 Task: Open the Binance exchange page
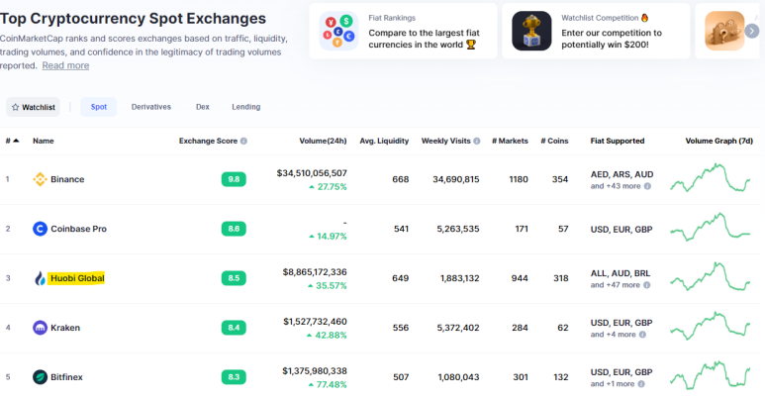[x=67, y=179]
